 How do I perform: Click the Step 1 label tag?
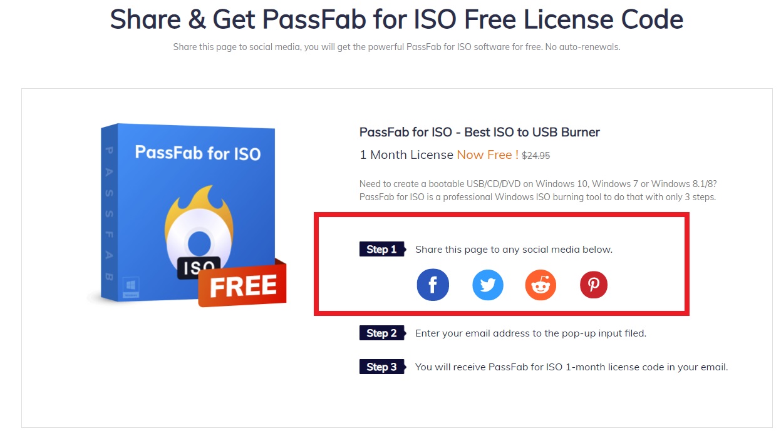coord(381,249)
